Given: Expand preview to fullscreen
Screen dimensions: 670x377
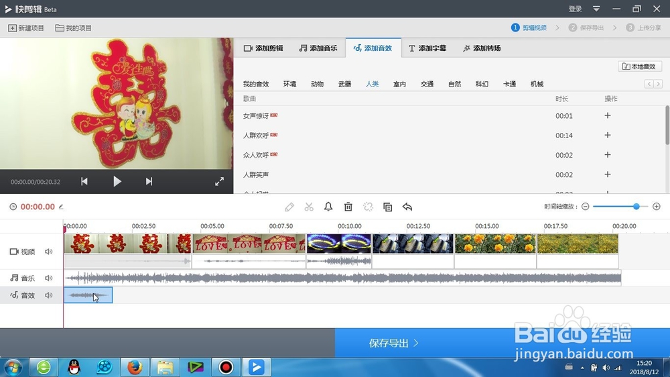Looking at the screenshot, I should click(219, 181).
